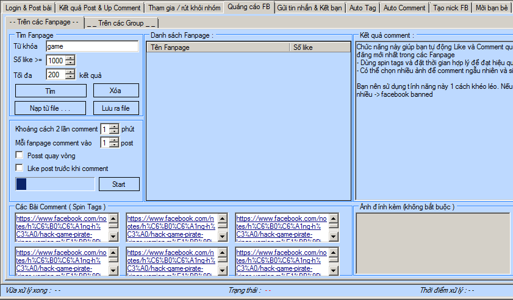This screenshot has height=300, width=513.
Task: Increase minutes between two comments
Action: click(x=114, y=127)
